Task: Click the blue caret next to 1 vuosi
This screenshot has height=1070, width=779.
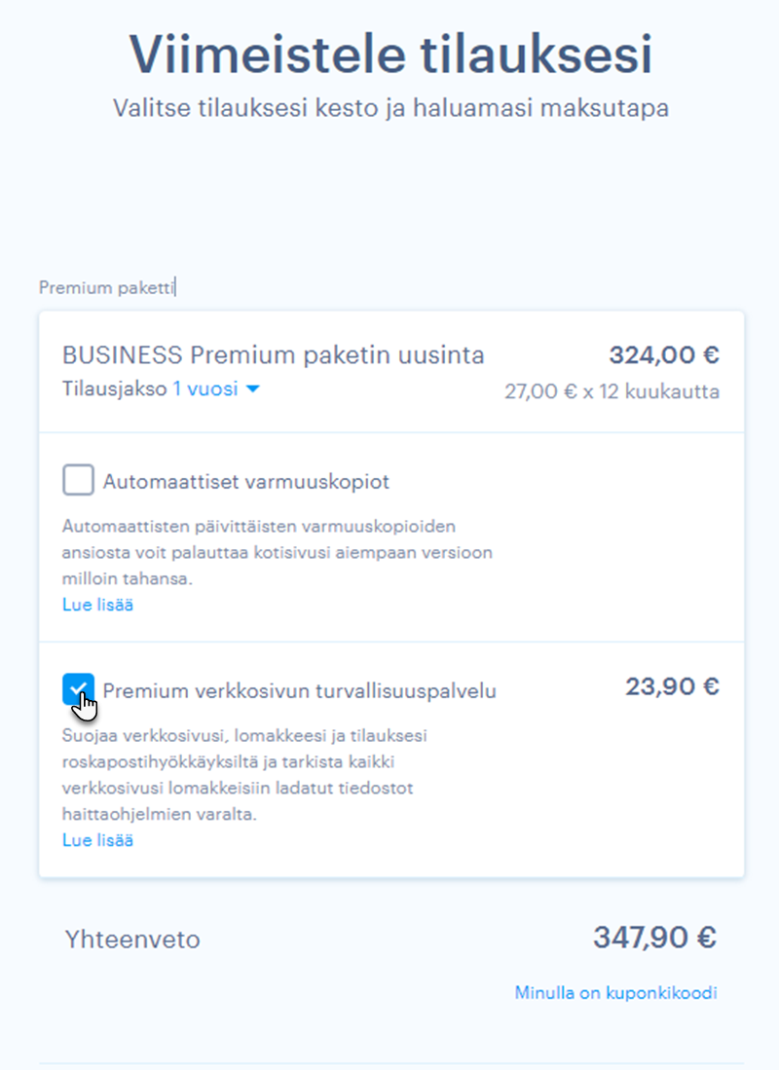Action: pos(253,389)
